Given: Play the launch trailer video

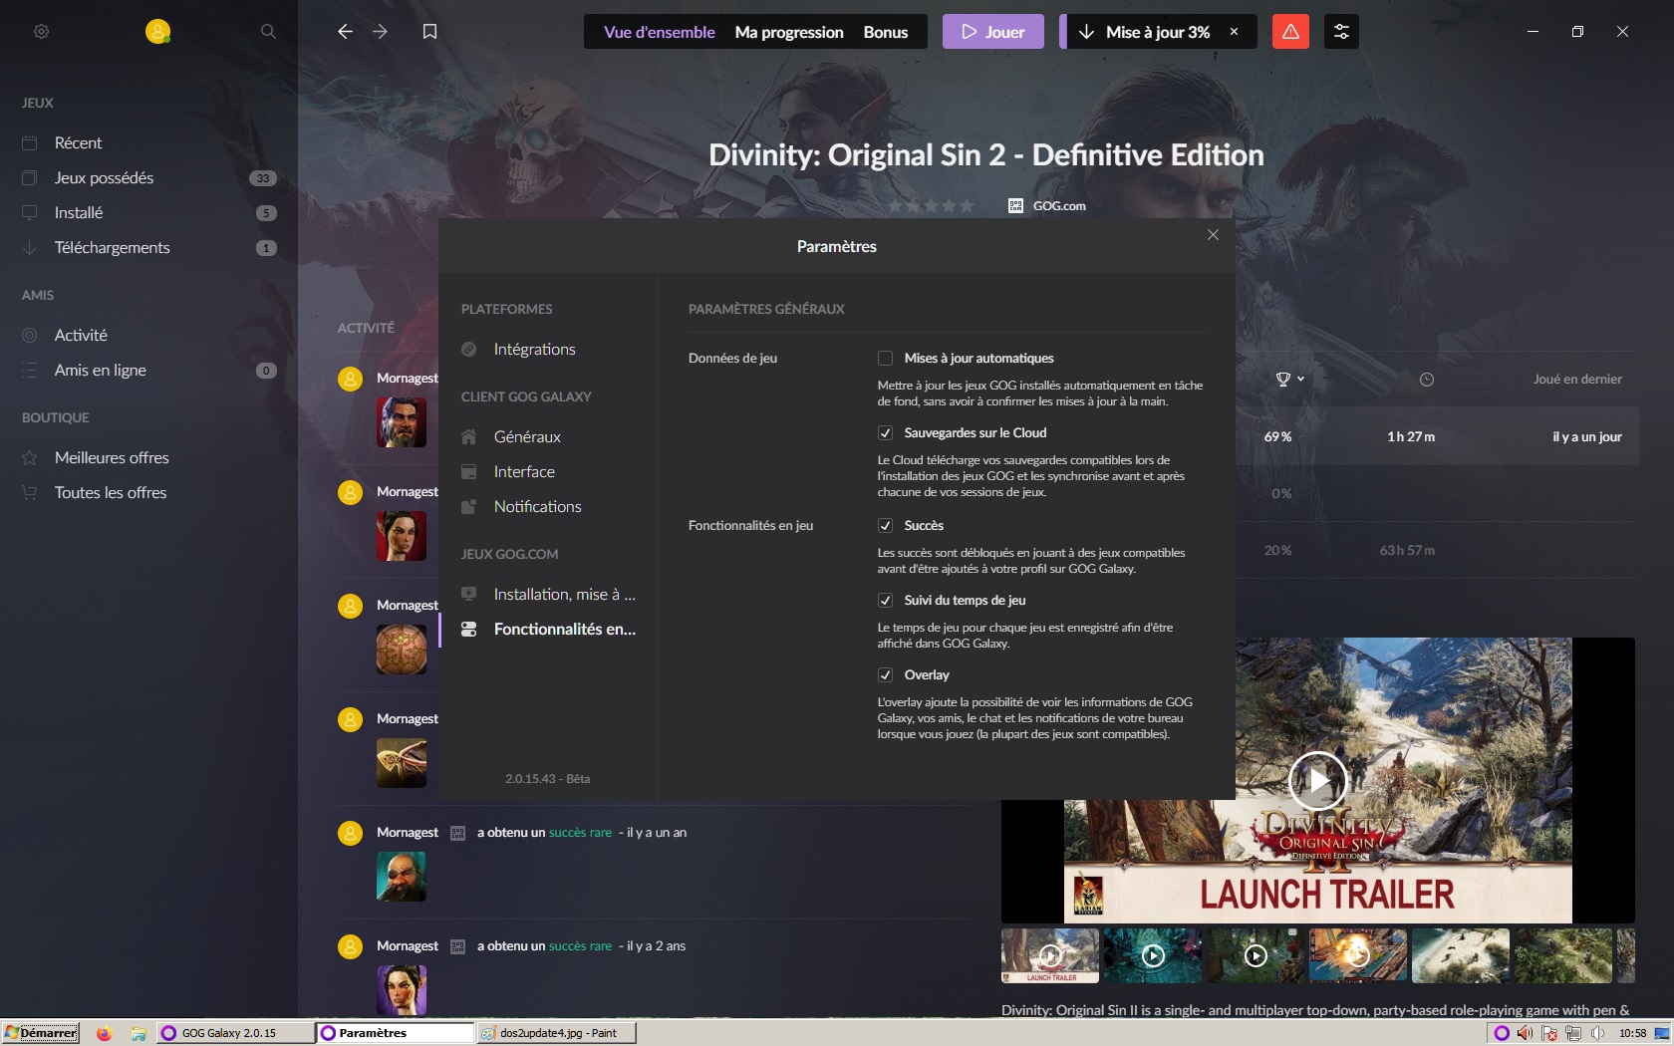Looking at the screenshot, I should 1317,780.
